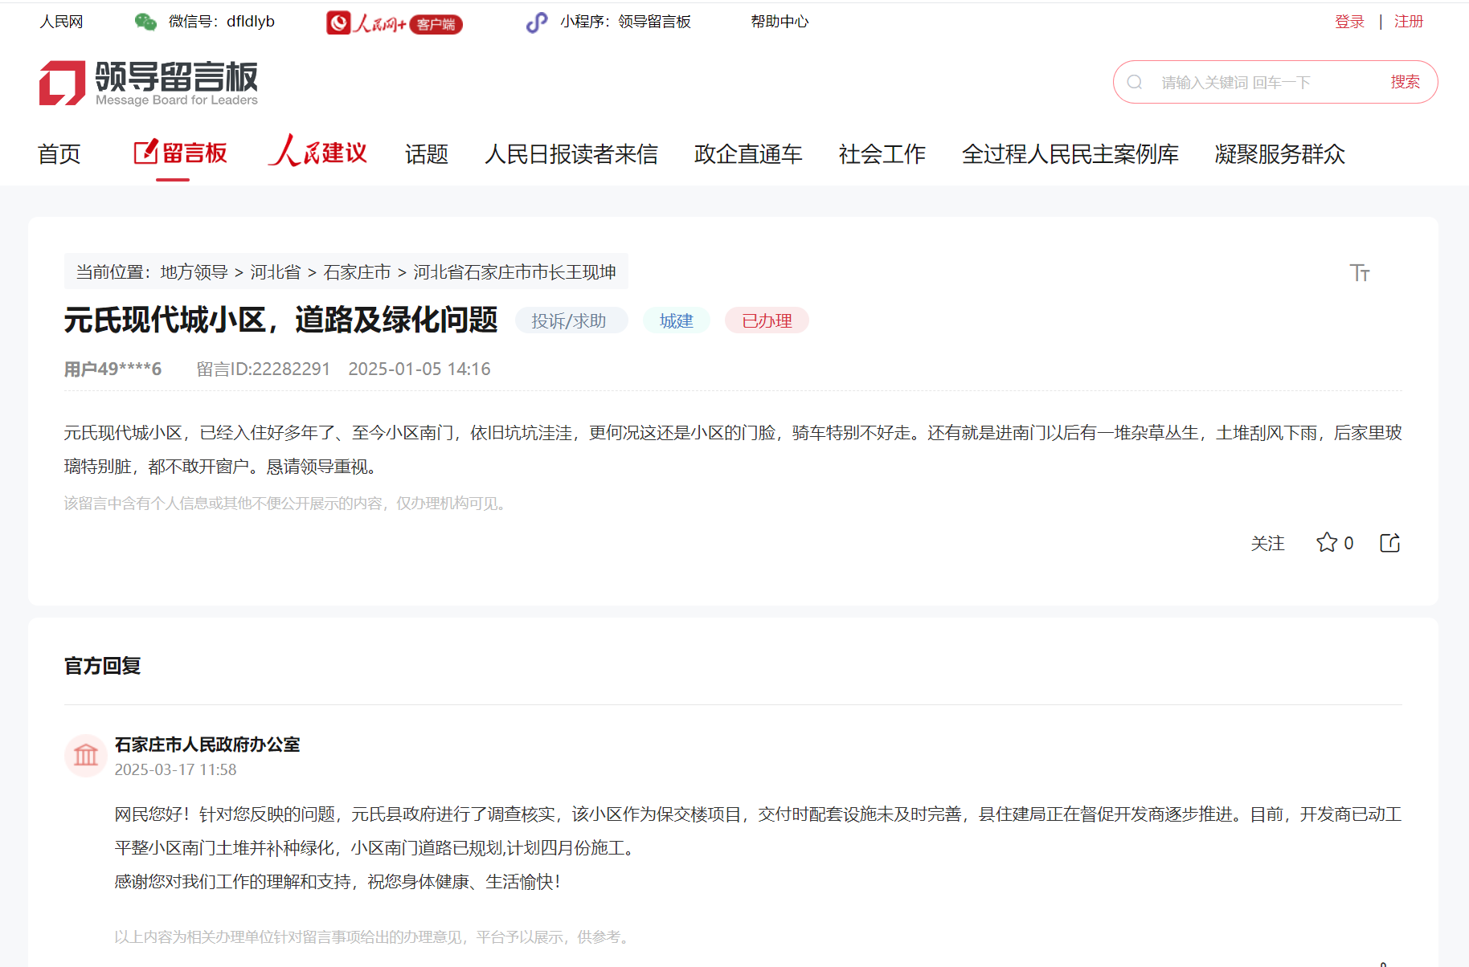Click the magnifier icon in search box
Viewport: 1469px width, 967px height.
(1135, 82)
